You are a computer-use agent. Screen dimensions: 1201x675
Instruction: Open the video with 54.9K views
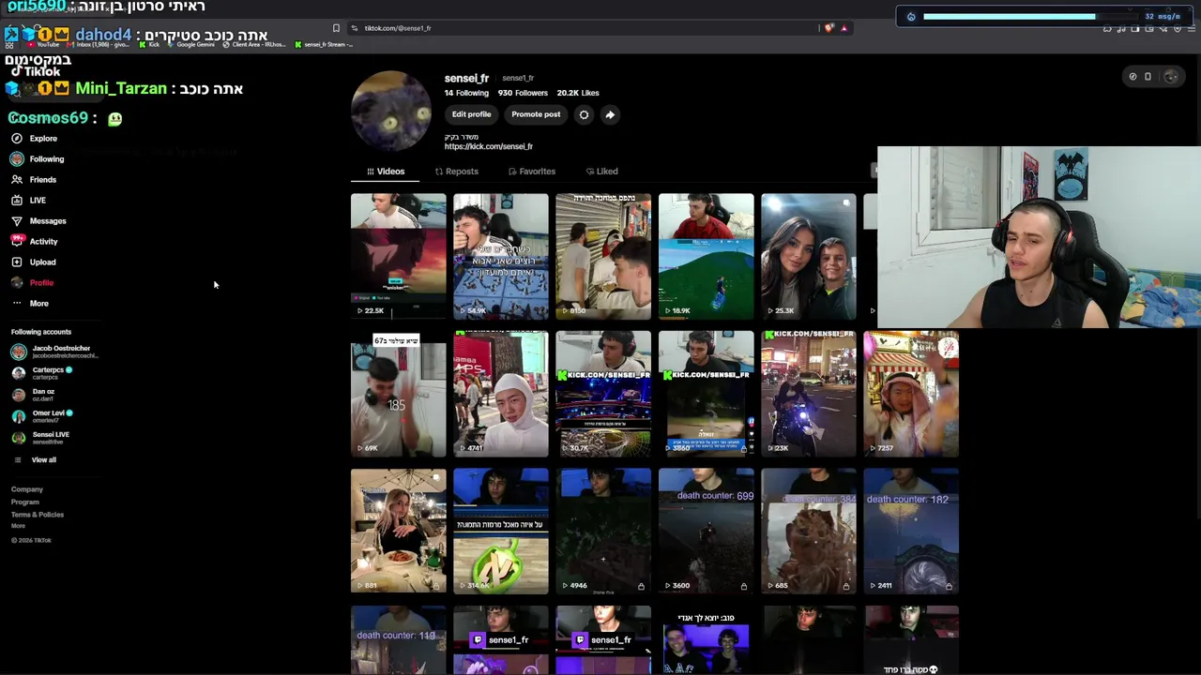pos(501,257)
